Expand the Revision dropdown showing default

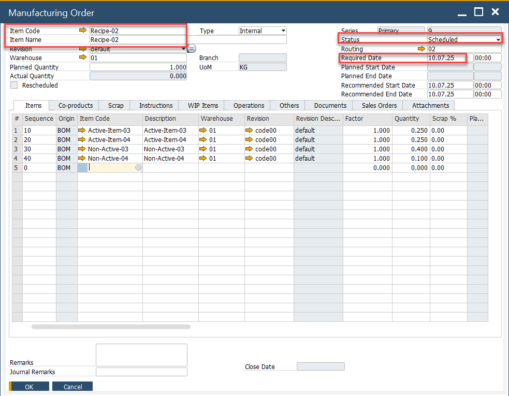pos(183,49)
